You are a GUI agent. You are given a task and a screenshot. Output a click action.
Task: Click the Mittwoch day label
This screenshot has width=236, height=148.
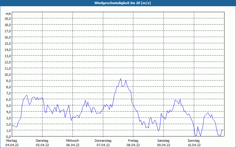[x=72, y=141]
